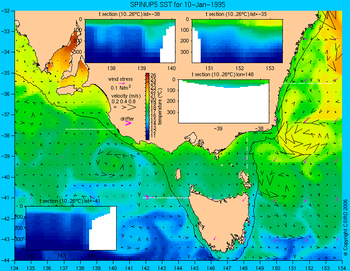Click longitude label 145 on the bottom axis
Viewport: 350px width, 271px height.
point(195,268)
